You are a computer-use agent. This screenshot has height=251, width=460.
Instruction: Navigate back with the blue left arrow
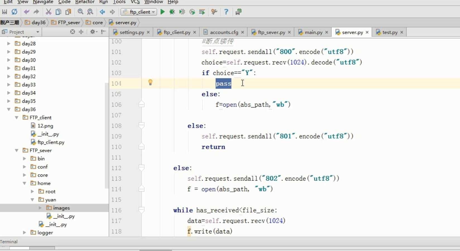pyautogui.click(x=102, y=12)
